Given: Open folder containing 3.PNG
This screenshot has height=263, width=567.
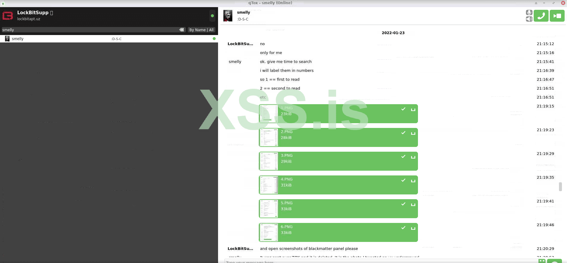Looking at the screenshot, I should [413, 157].
